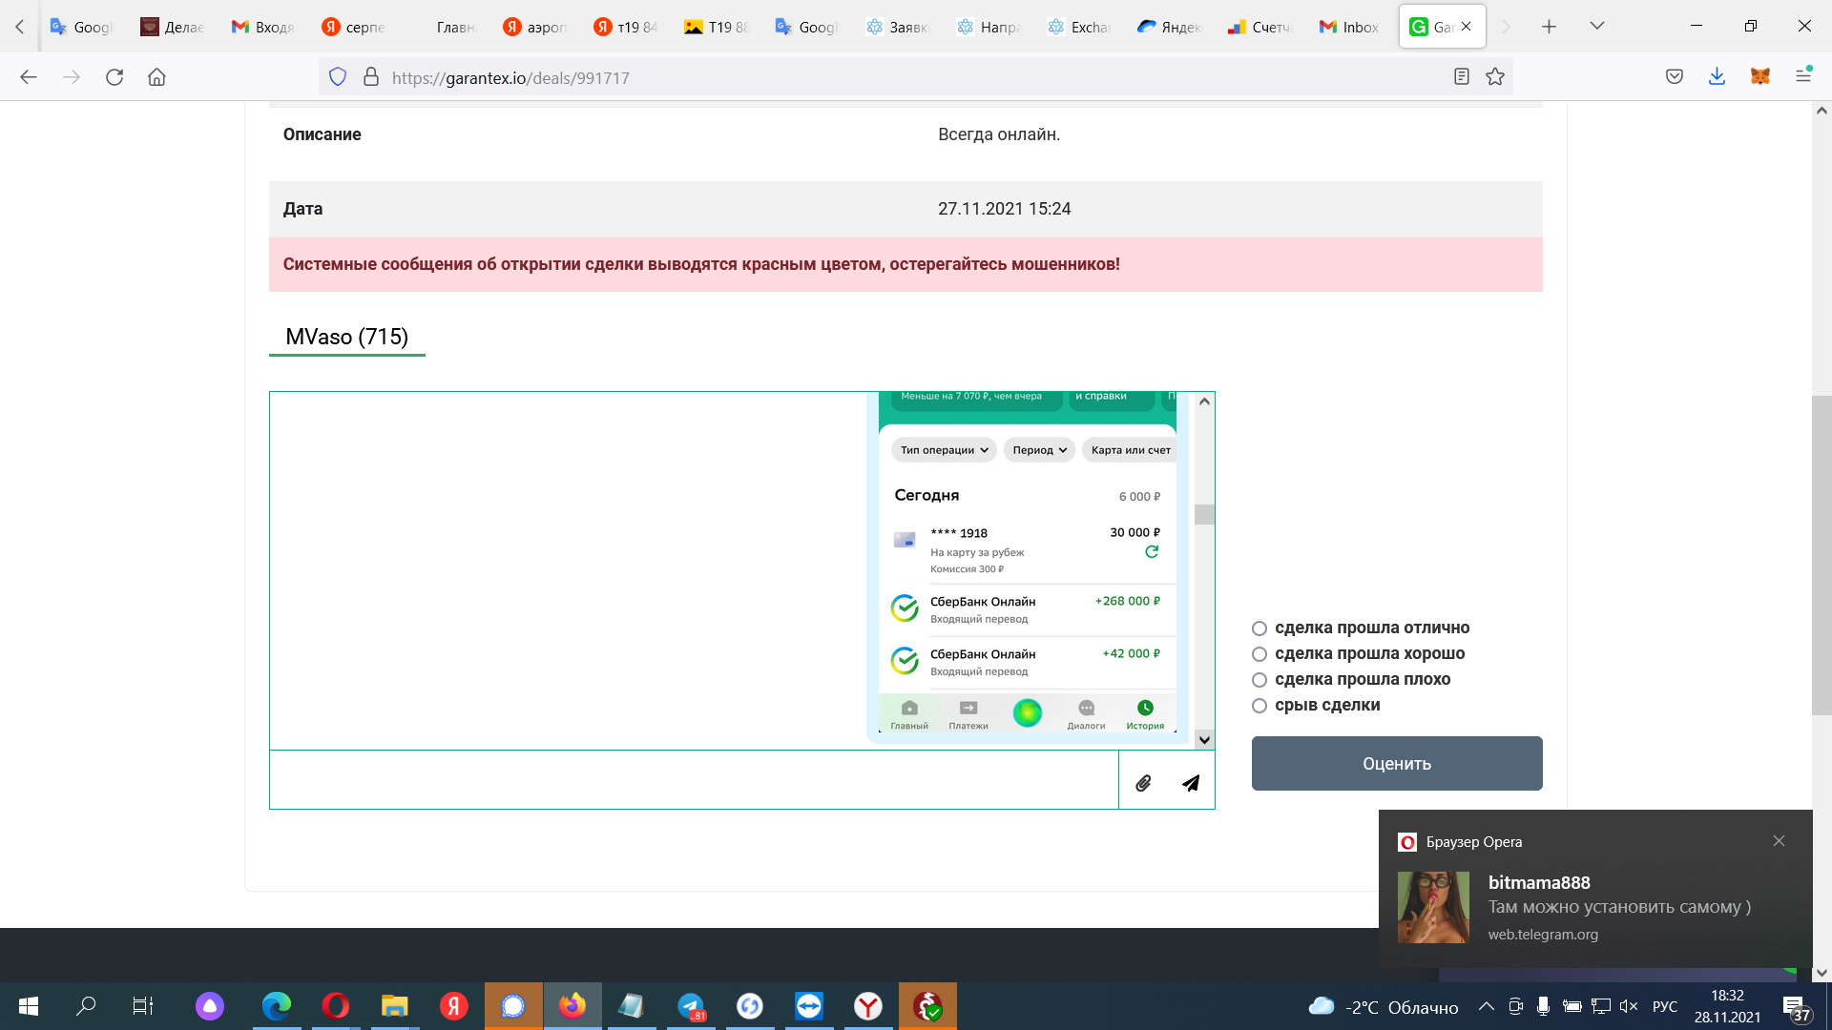Close the Garantex tab
The image size is (1832, 1030).
click(x=1466, y=27)
